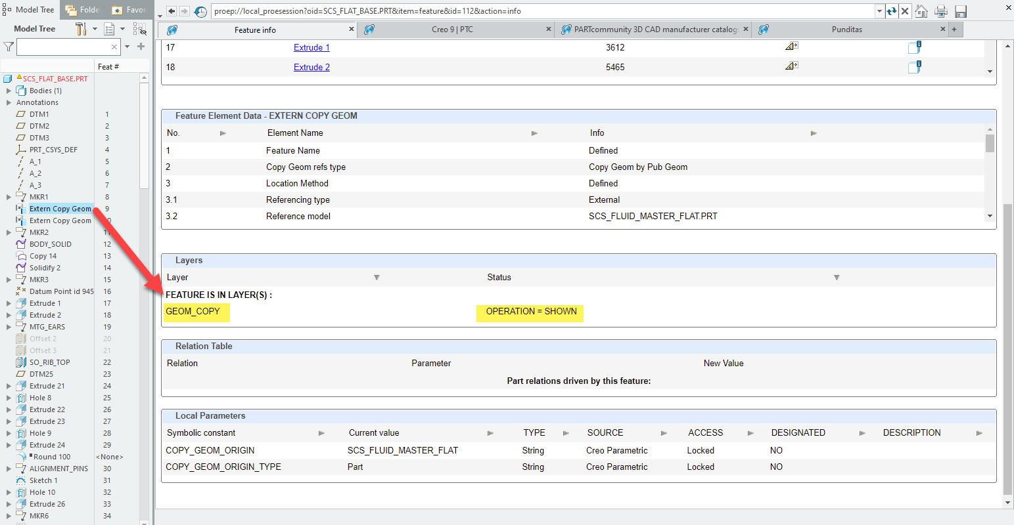This screenshot has height=525, width=1014.
Task: Open the Extrude 1 hyperlink in the feature table
Action: click(x=311, y=47)
